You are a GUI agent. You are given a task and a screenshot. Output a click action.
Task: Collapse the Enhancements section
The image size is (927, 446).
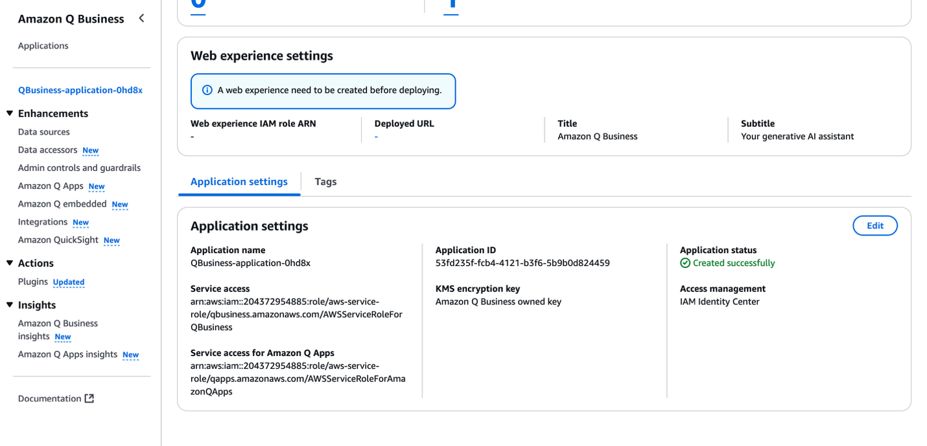tap(10, 113)
